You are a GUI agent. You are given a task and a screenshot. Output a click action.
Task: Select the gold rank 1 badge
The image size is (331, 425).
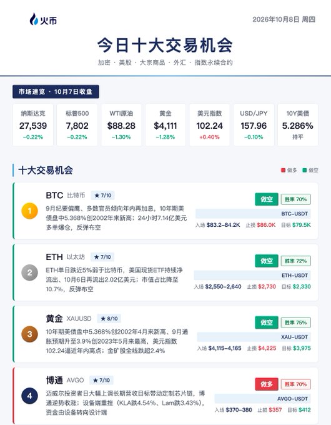(x=29, y=211)
